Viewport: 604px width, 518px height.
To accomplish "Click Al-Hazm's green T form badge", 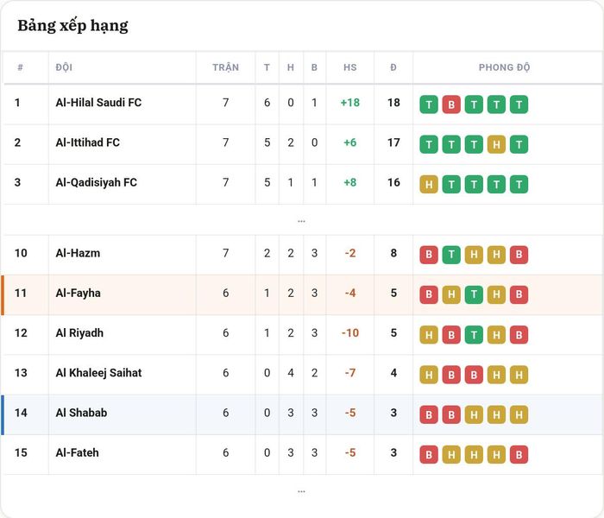I will (451, 255).
